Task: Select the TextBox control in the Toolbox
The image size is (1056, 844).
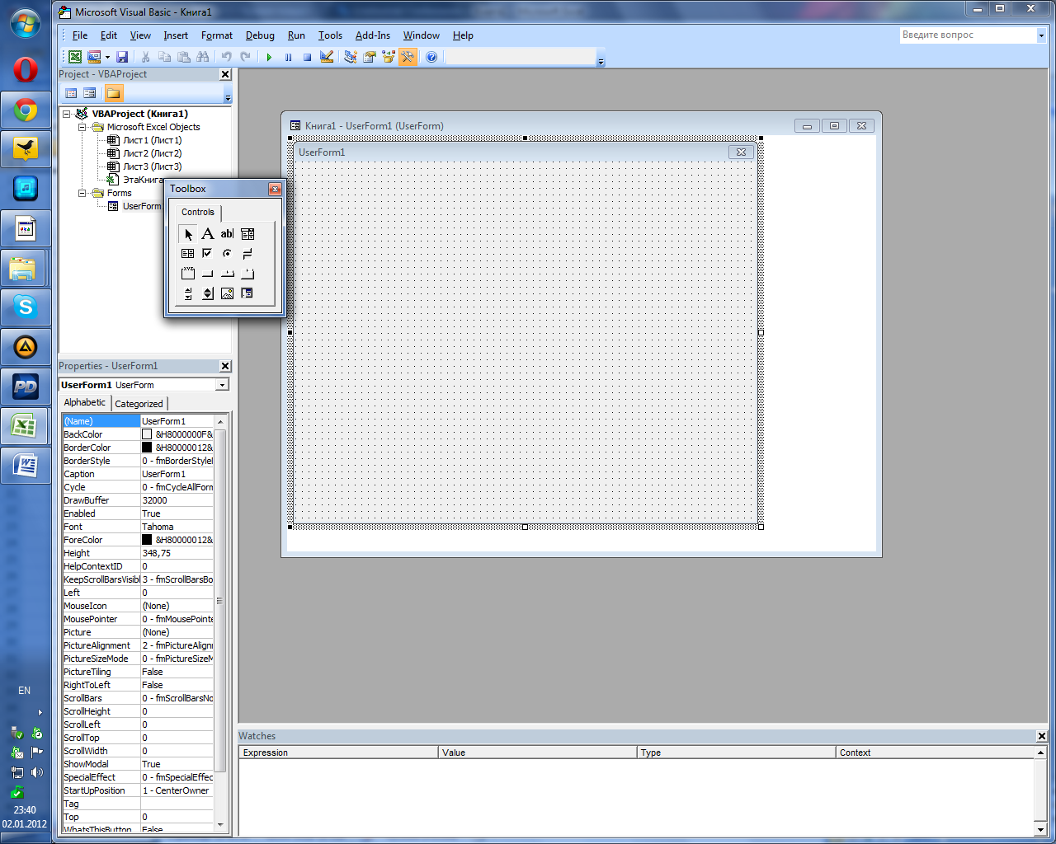Action: pos(227,234)
